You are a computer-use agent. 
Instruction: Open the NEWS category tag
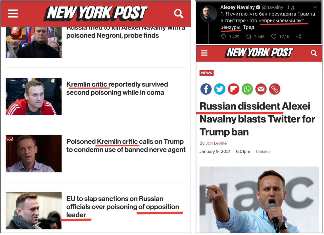207,73
